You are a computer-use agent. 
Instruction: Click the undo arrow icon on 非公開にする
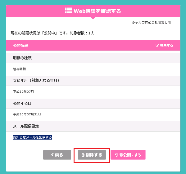[116, 155]
